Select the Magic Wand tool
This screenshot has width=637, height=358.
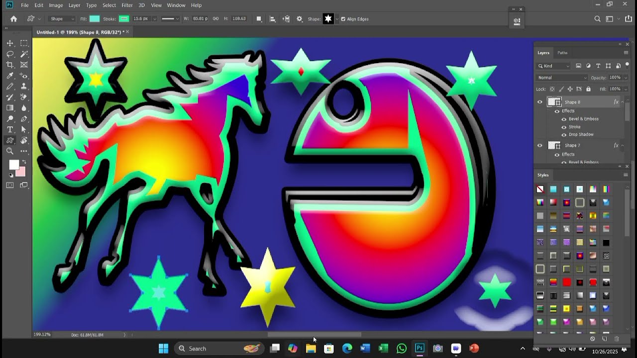(24, 54)
